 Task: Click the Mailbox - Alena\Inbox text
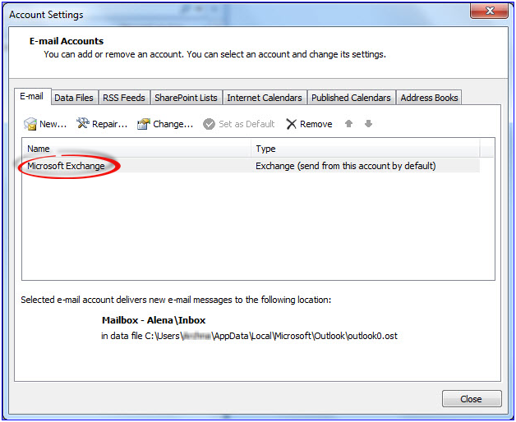(154, 320)
